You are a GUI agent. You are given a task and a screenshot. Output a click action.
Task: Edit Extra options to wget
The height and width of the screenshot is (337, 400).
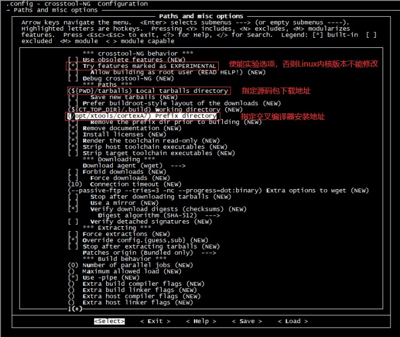click(x=218, y=190)
